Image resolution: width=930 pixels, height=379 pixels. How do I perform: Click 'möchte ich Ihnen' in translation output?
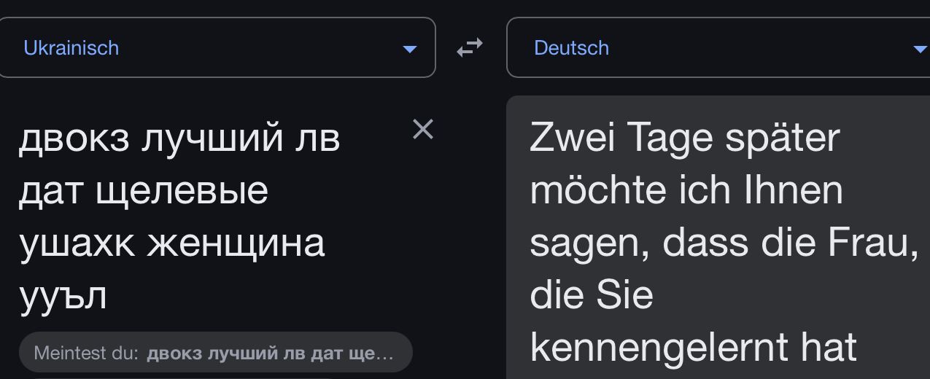pos(686,190)
